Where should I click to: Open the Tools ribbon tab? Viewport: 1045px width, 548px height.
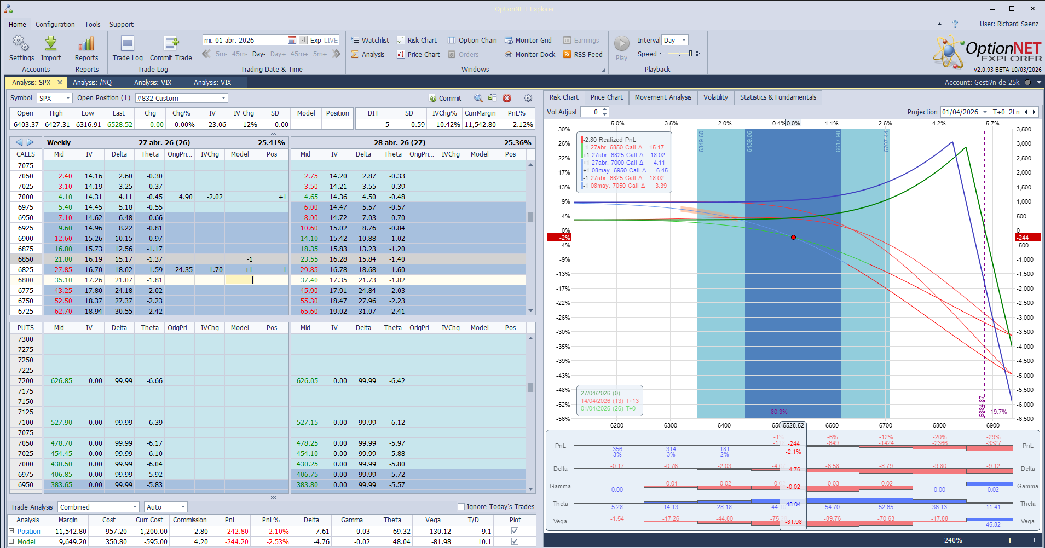pos(93,24)
